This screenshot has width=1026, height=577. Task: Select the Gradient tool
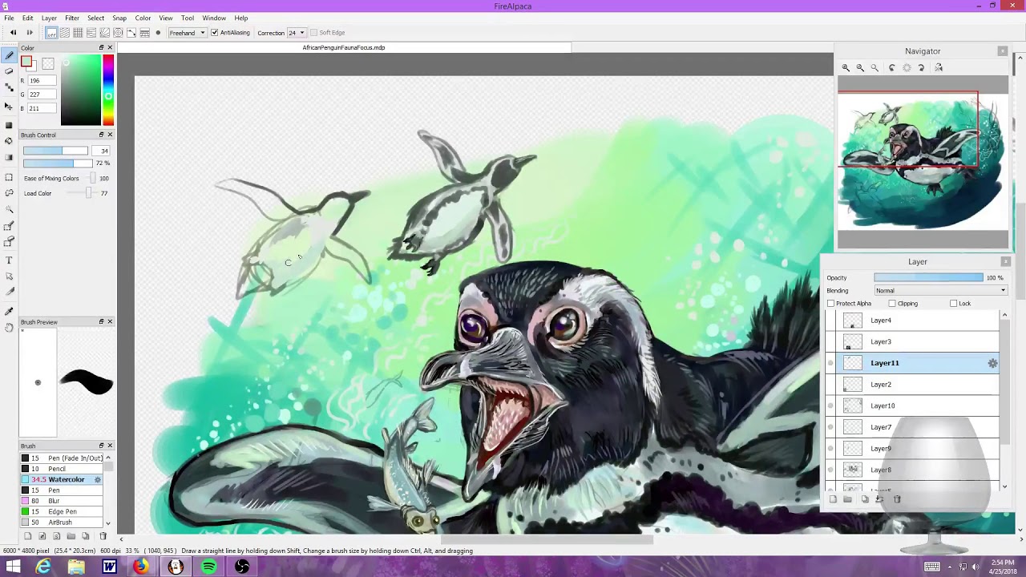[x=9, y=158]
